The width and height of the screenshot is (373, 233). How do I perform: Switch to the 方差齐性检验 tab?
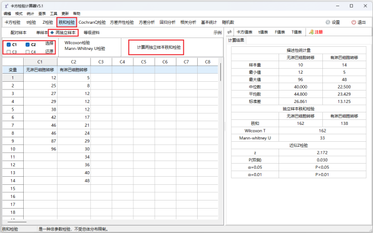pos(122,22)
